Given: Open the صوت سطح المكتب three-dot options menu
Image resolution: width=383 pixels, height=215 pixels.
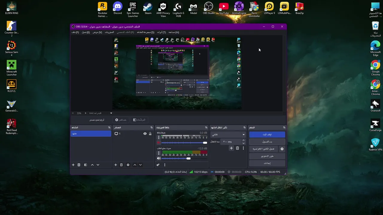Looking at the screenshot, I should click(159, 153).
